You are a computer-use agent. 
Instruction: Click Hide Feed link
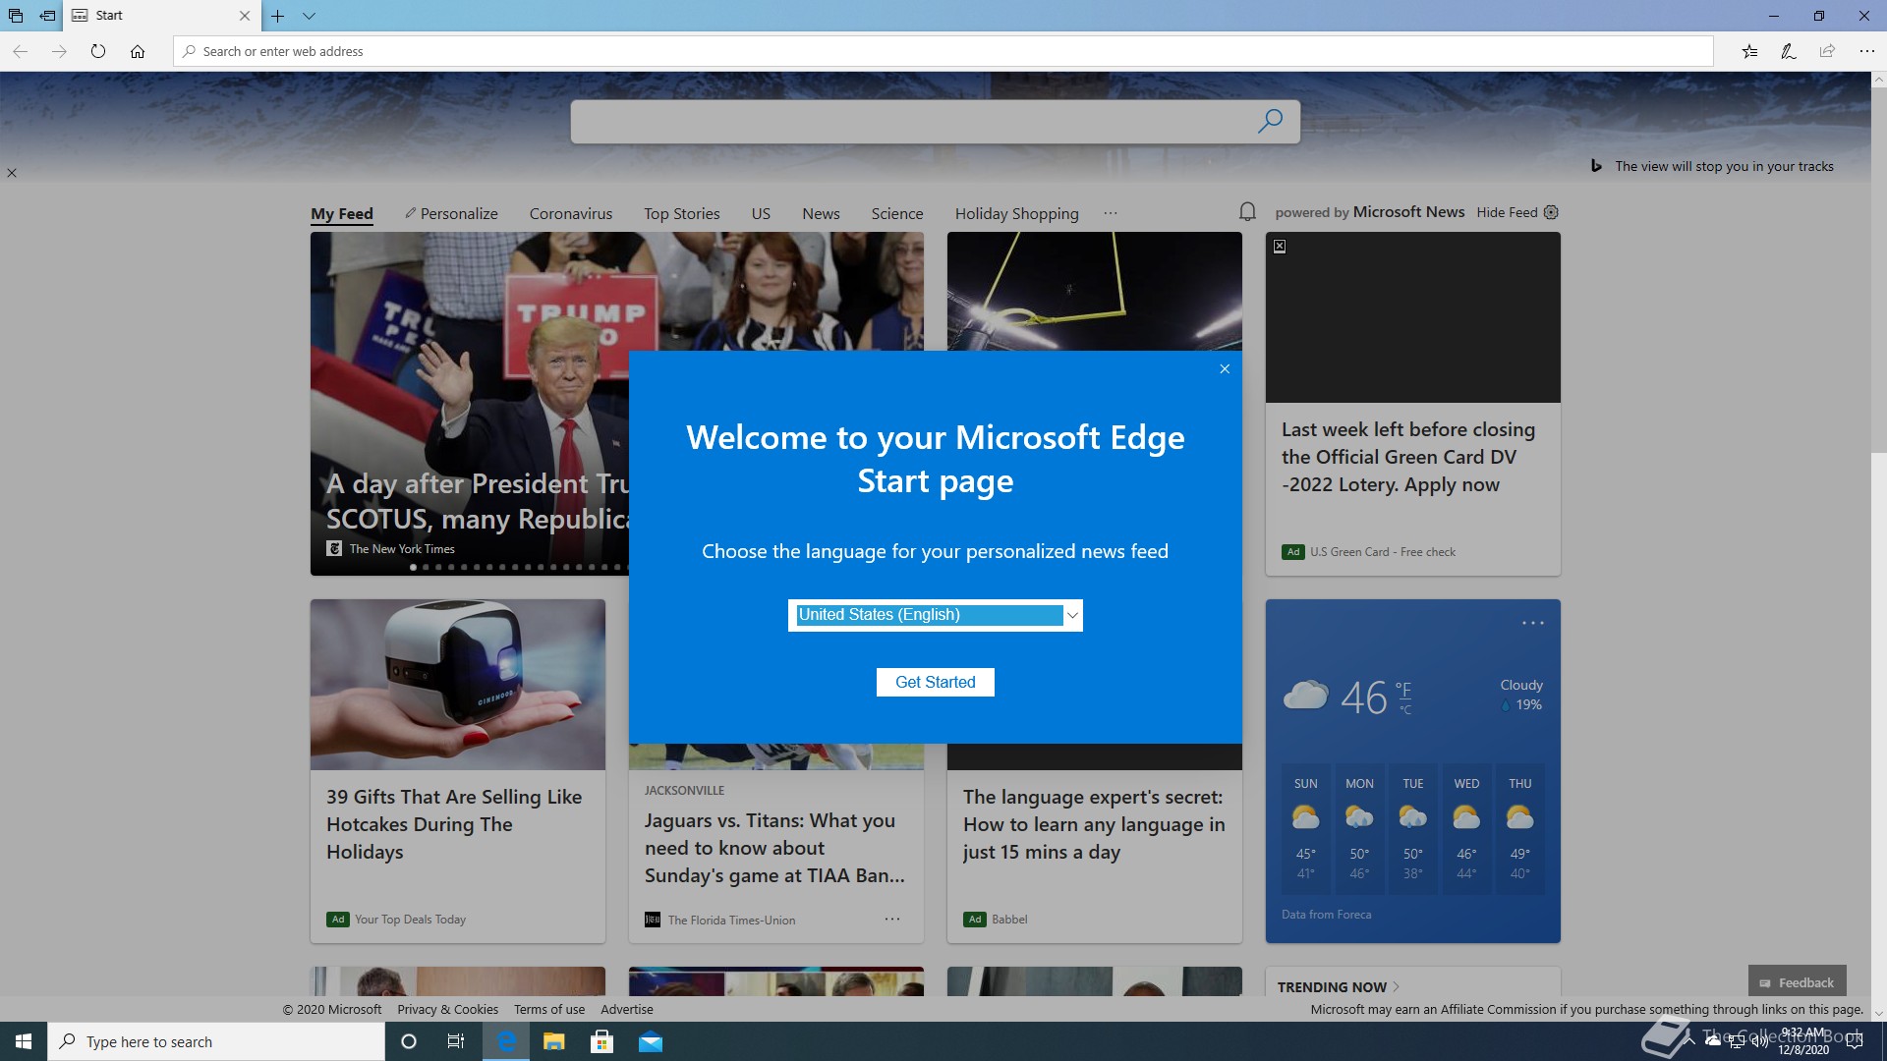1507,212
